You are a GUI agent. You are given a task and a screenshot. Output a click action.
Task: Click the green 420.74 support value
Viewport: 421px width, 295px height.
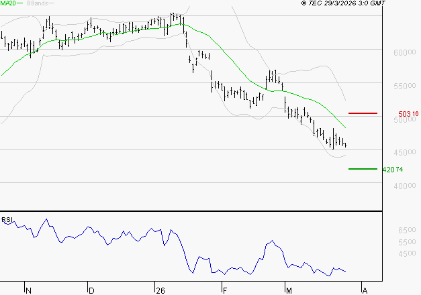pos(393,170)
